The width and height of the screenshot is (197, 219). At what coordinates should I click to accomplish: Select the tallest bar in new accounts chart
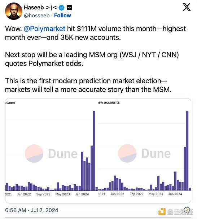pos(187,151)
